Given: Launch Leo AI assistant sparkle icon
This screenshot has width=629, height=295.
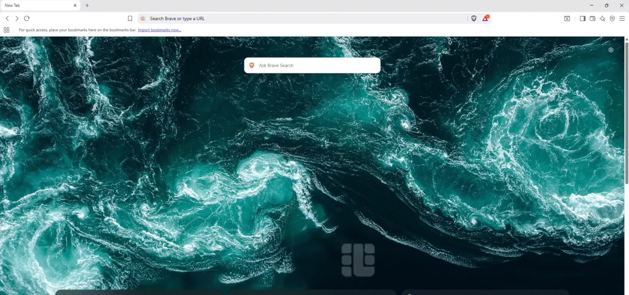Looking at the screenshot, I should 602,18.
